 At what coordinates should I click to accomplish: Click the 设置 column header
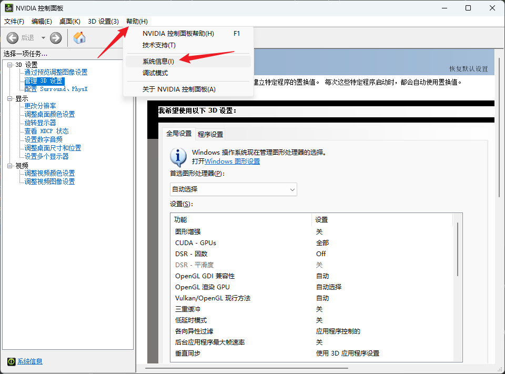[382, 220]
